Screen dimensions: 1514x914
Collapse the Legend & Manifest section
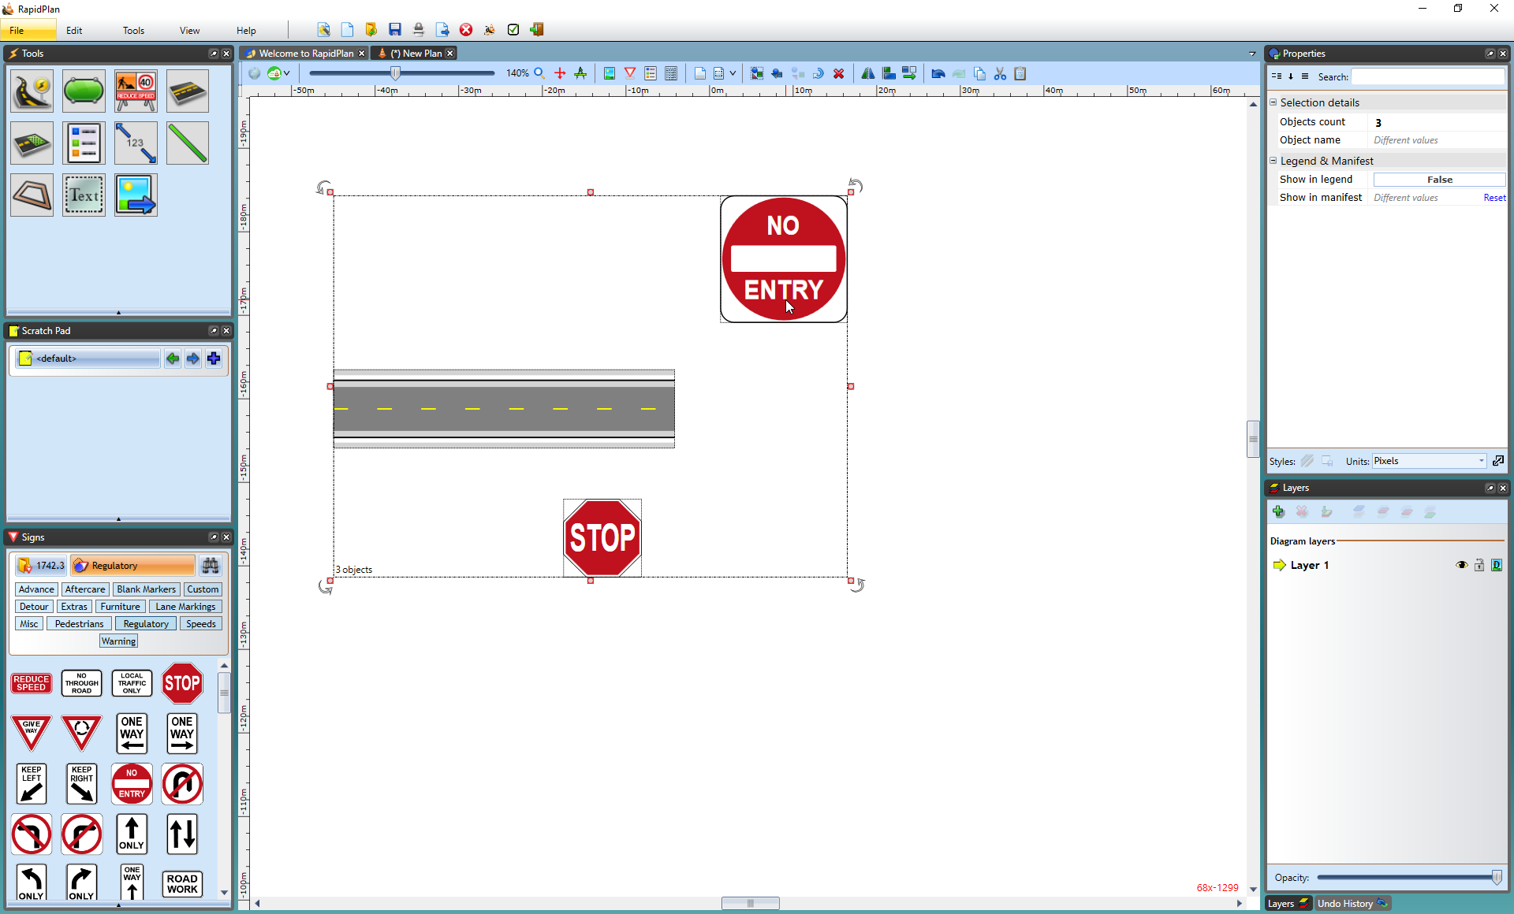tap(1273, 161)
